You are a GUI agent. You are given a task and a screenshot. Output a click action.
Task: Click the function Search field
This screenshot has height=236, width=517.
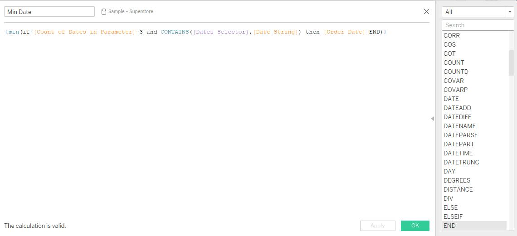click(478, 25)
